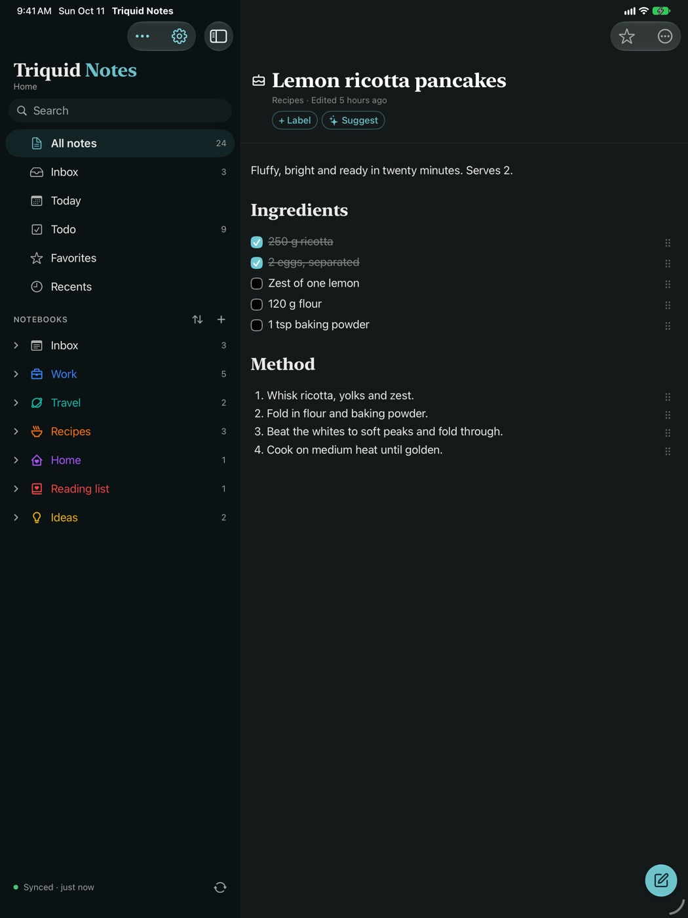This screenshot has width=688, height=918.
Task: Click drag handle for 250 g ricotta
Action: (x=668, y=243)
